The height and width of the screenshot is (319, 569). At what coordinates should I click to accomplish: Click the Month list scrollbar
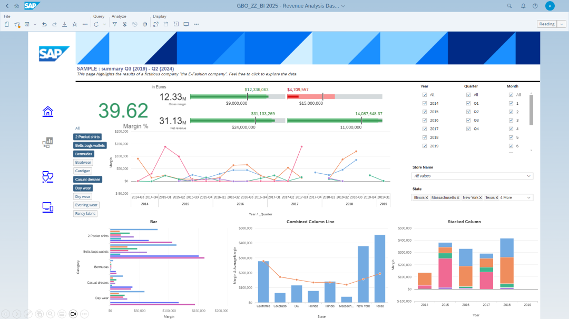[x=531, y=109]
